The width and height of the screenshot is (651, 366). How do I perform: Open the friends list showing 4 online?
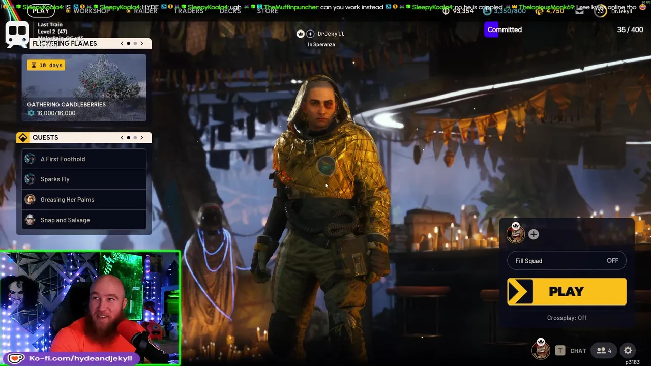coord(604,350)
